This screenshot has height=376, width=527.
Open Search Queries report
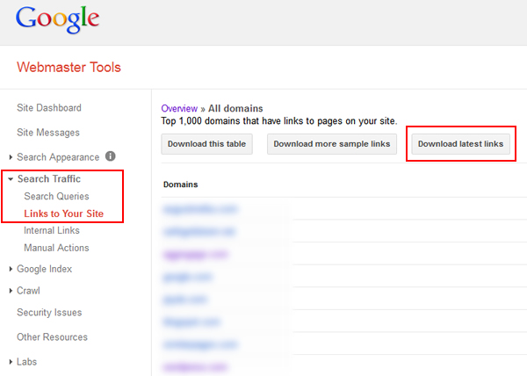[56, 196]
